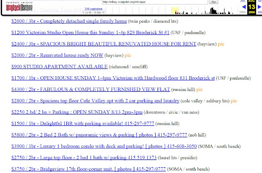Open $2800 2br Cole Valley apt listing

coord(95,101)
